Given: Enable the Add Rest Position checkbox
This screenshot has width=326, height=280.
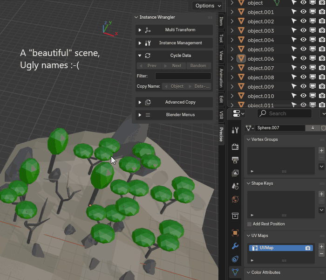Looking at the screenshot, I should [x=249, y=224].
